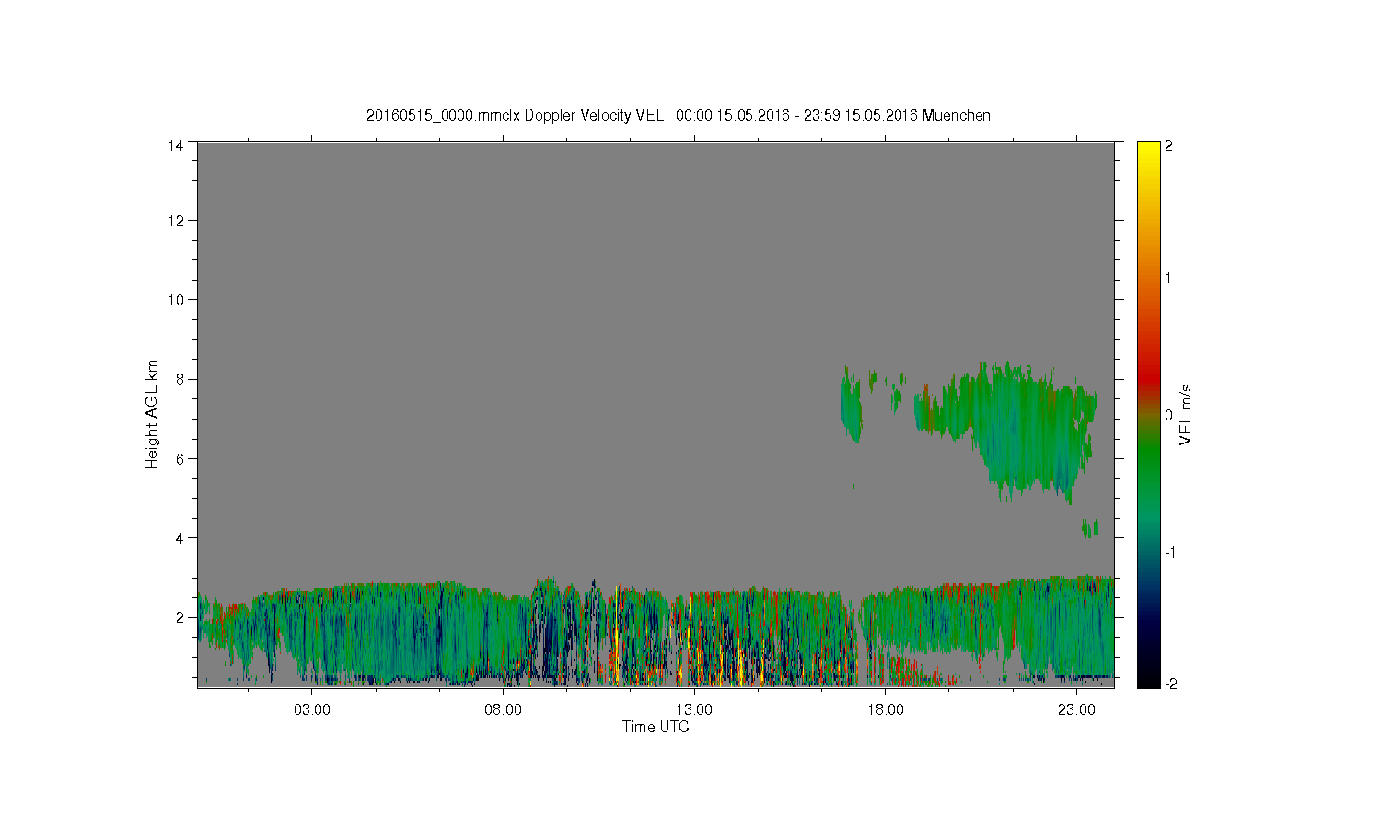The image size is (1381, 828).
Task: Click the 18:00 time tick label
Action: tap(886, 710)
